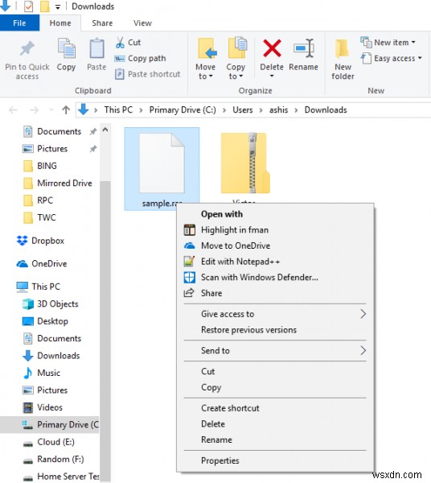Click Paste shortcut in the ribbon
431x483 pixels.
click(x=147, y=74)
